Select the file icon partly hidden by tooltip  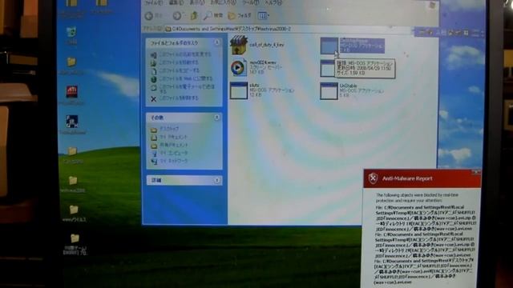point(327,68)
